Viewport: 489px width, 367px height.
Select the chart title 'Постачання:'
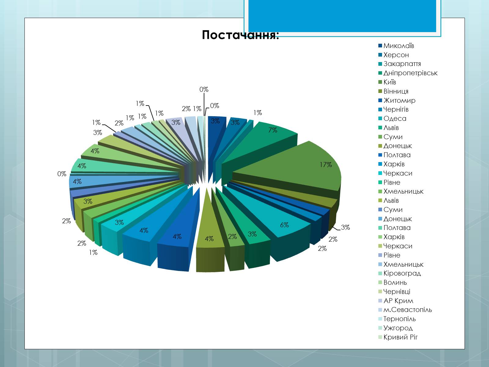240,35
